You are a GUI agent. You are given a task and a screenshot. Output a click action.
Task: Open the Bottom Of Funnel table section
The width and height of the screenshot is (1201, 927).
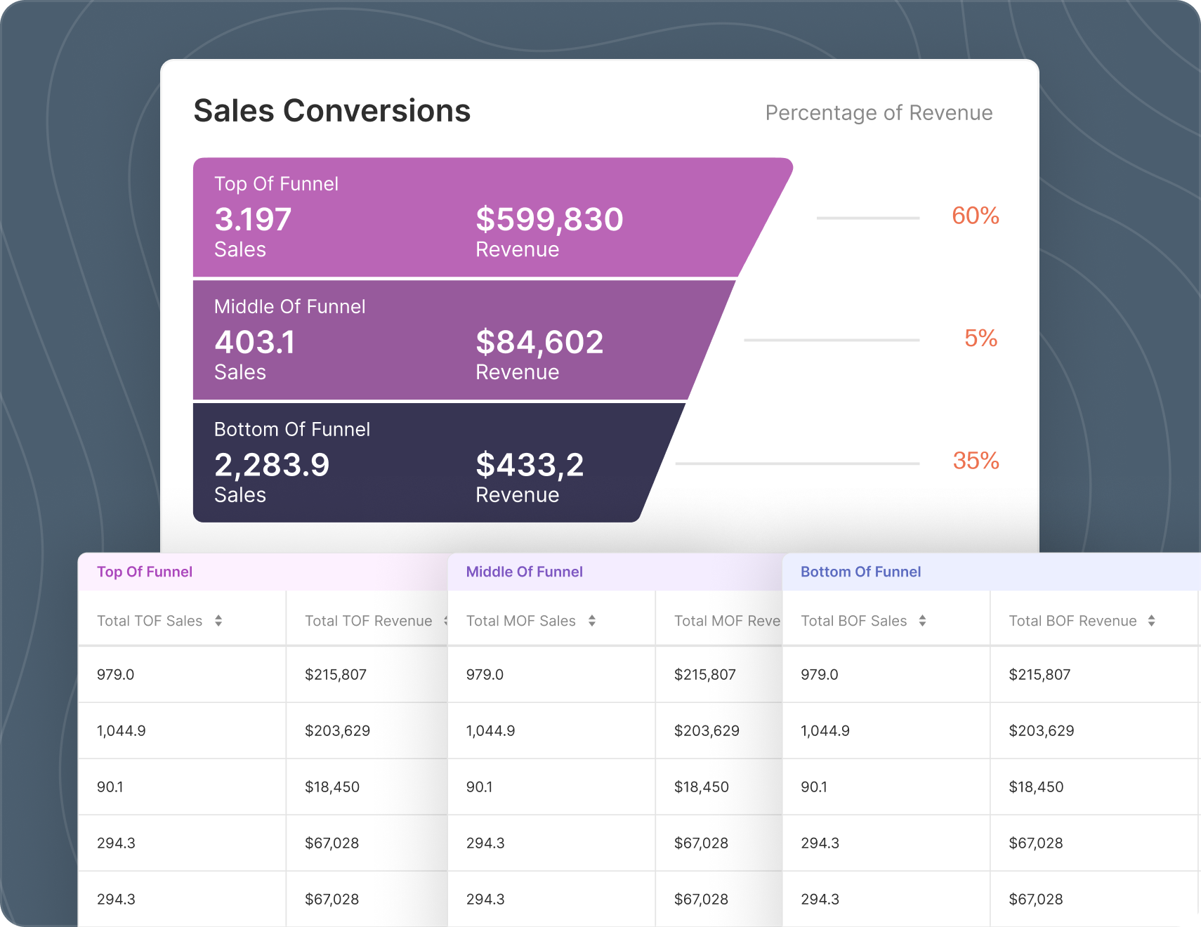pyautogui.click(x=860, y=572)
